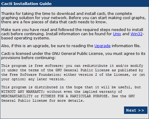Click the word MERCHANTABILITY in the license
This screenshot has height=119, width=149.
(x=17, y=96)
